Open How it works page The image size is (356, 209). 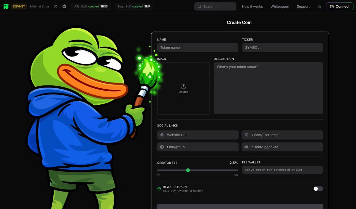coord(252,6)
